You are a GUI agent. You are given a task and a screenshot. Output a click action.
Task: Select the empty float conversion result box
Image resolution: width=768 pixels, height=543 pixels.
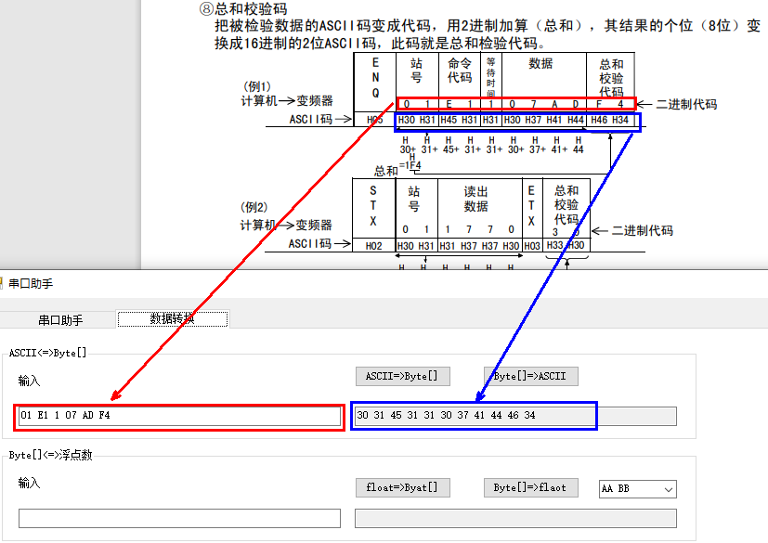coord(515,518)
